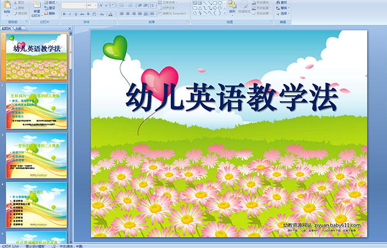This screenshot has height=248, width=387.
Task: Click the 默认设计模板 theme name in status bar
Action: tap(35, 246)
